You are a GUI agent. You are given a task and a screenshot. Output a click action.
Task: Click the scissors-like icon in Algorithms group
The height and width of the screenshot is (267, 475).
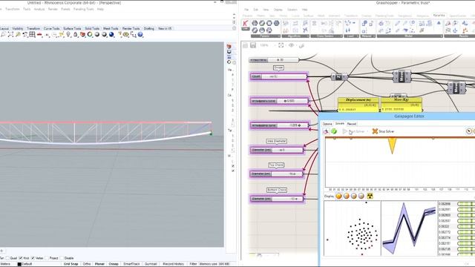[305, 30]
